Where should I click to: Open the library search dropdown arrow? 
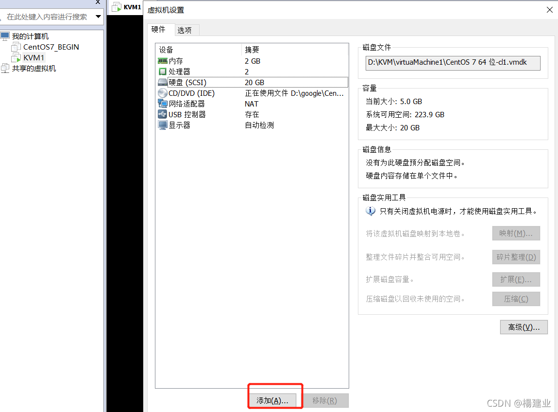point(98,16)
